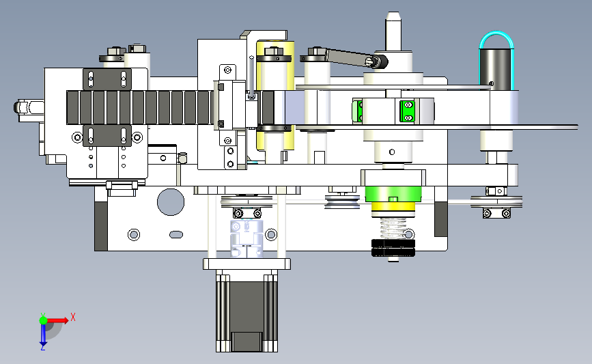Screen dimensions: 592x364
Task: Click the blue Z axis arrow of the triad
Action: click(43, 336)
